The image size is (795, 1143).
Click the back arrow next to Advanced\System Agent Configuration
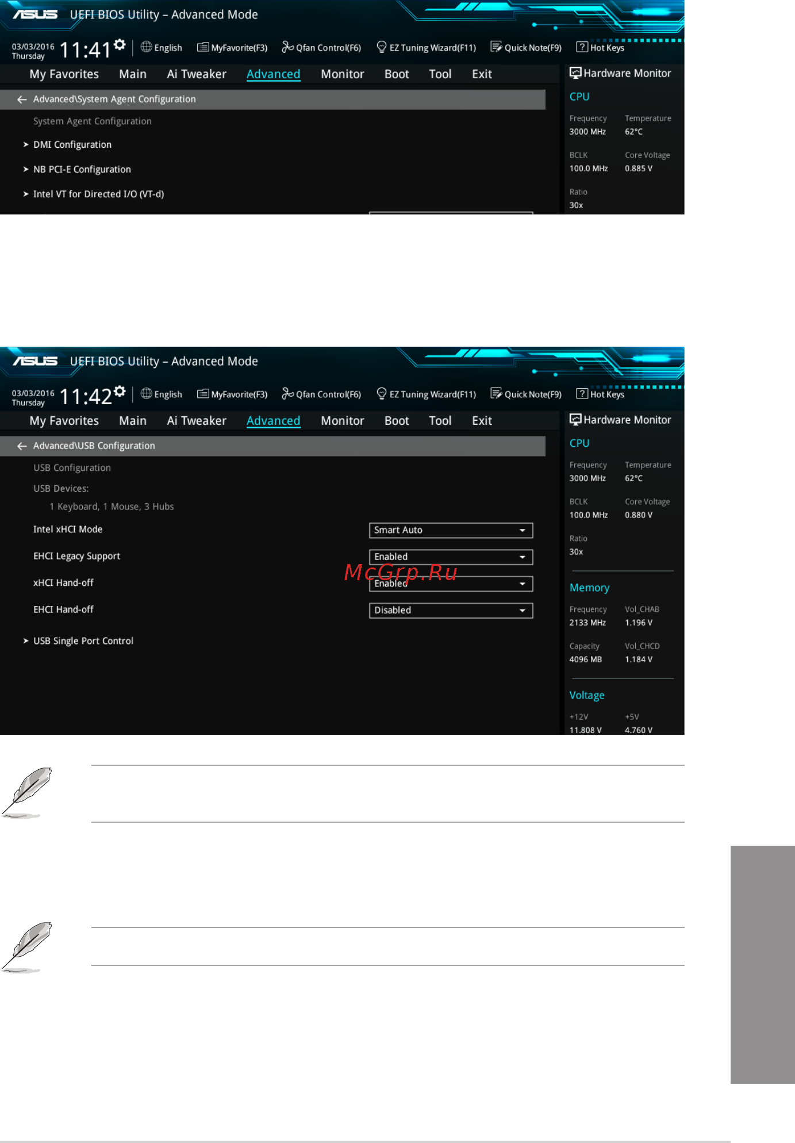click(x=22, y=99)
